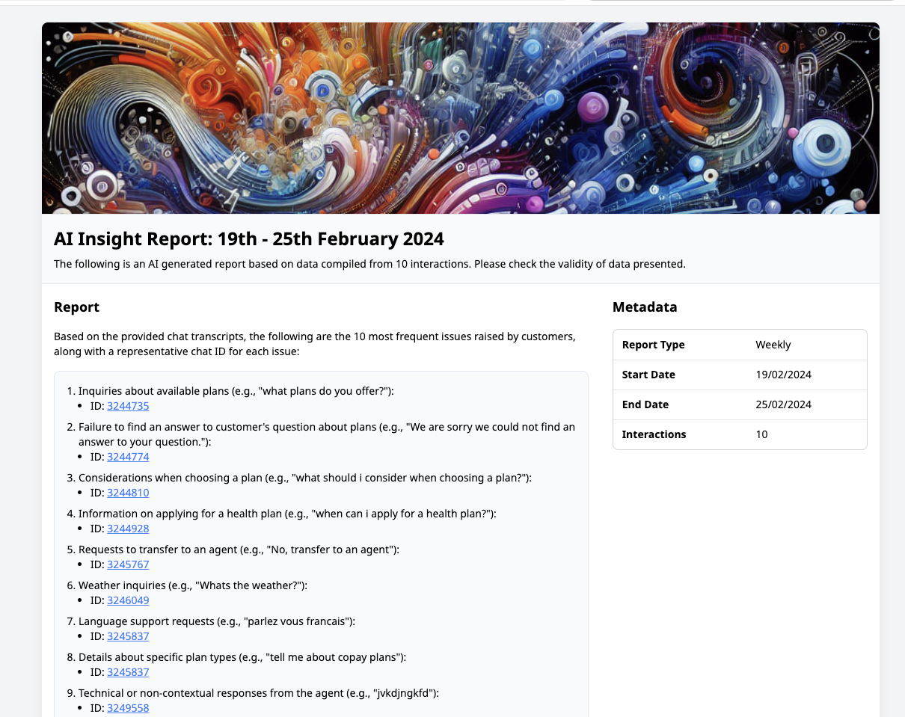Image resolution: width=905 pixels, height=717 pixels.
Task: Click the Interactions row in Metadata
Action: (739, 434)
